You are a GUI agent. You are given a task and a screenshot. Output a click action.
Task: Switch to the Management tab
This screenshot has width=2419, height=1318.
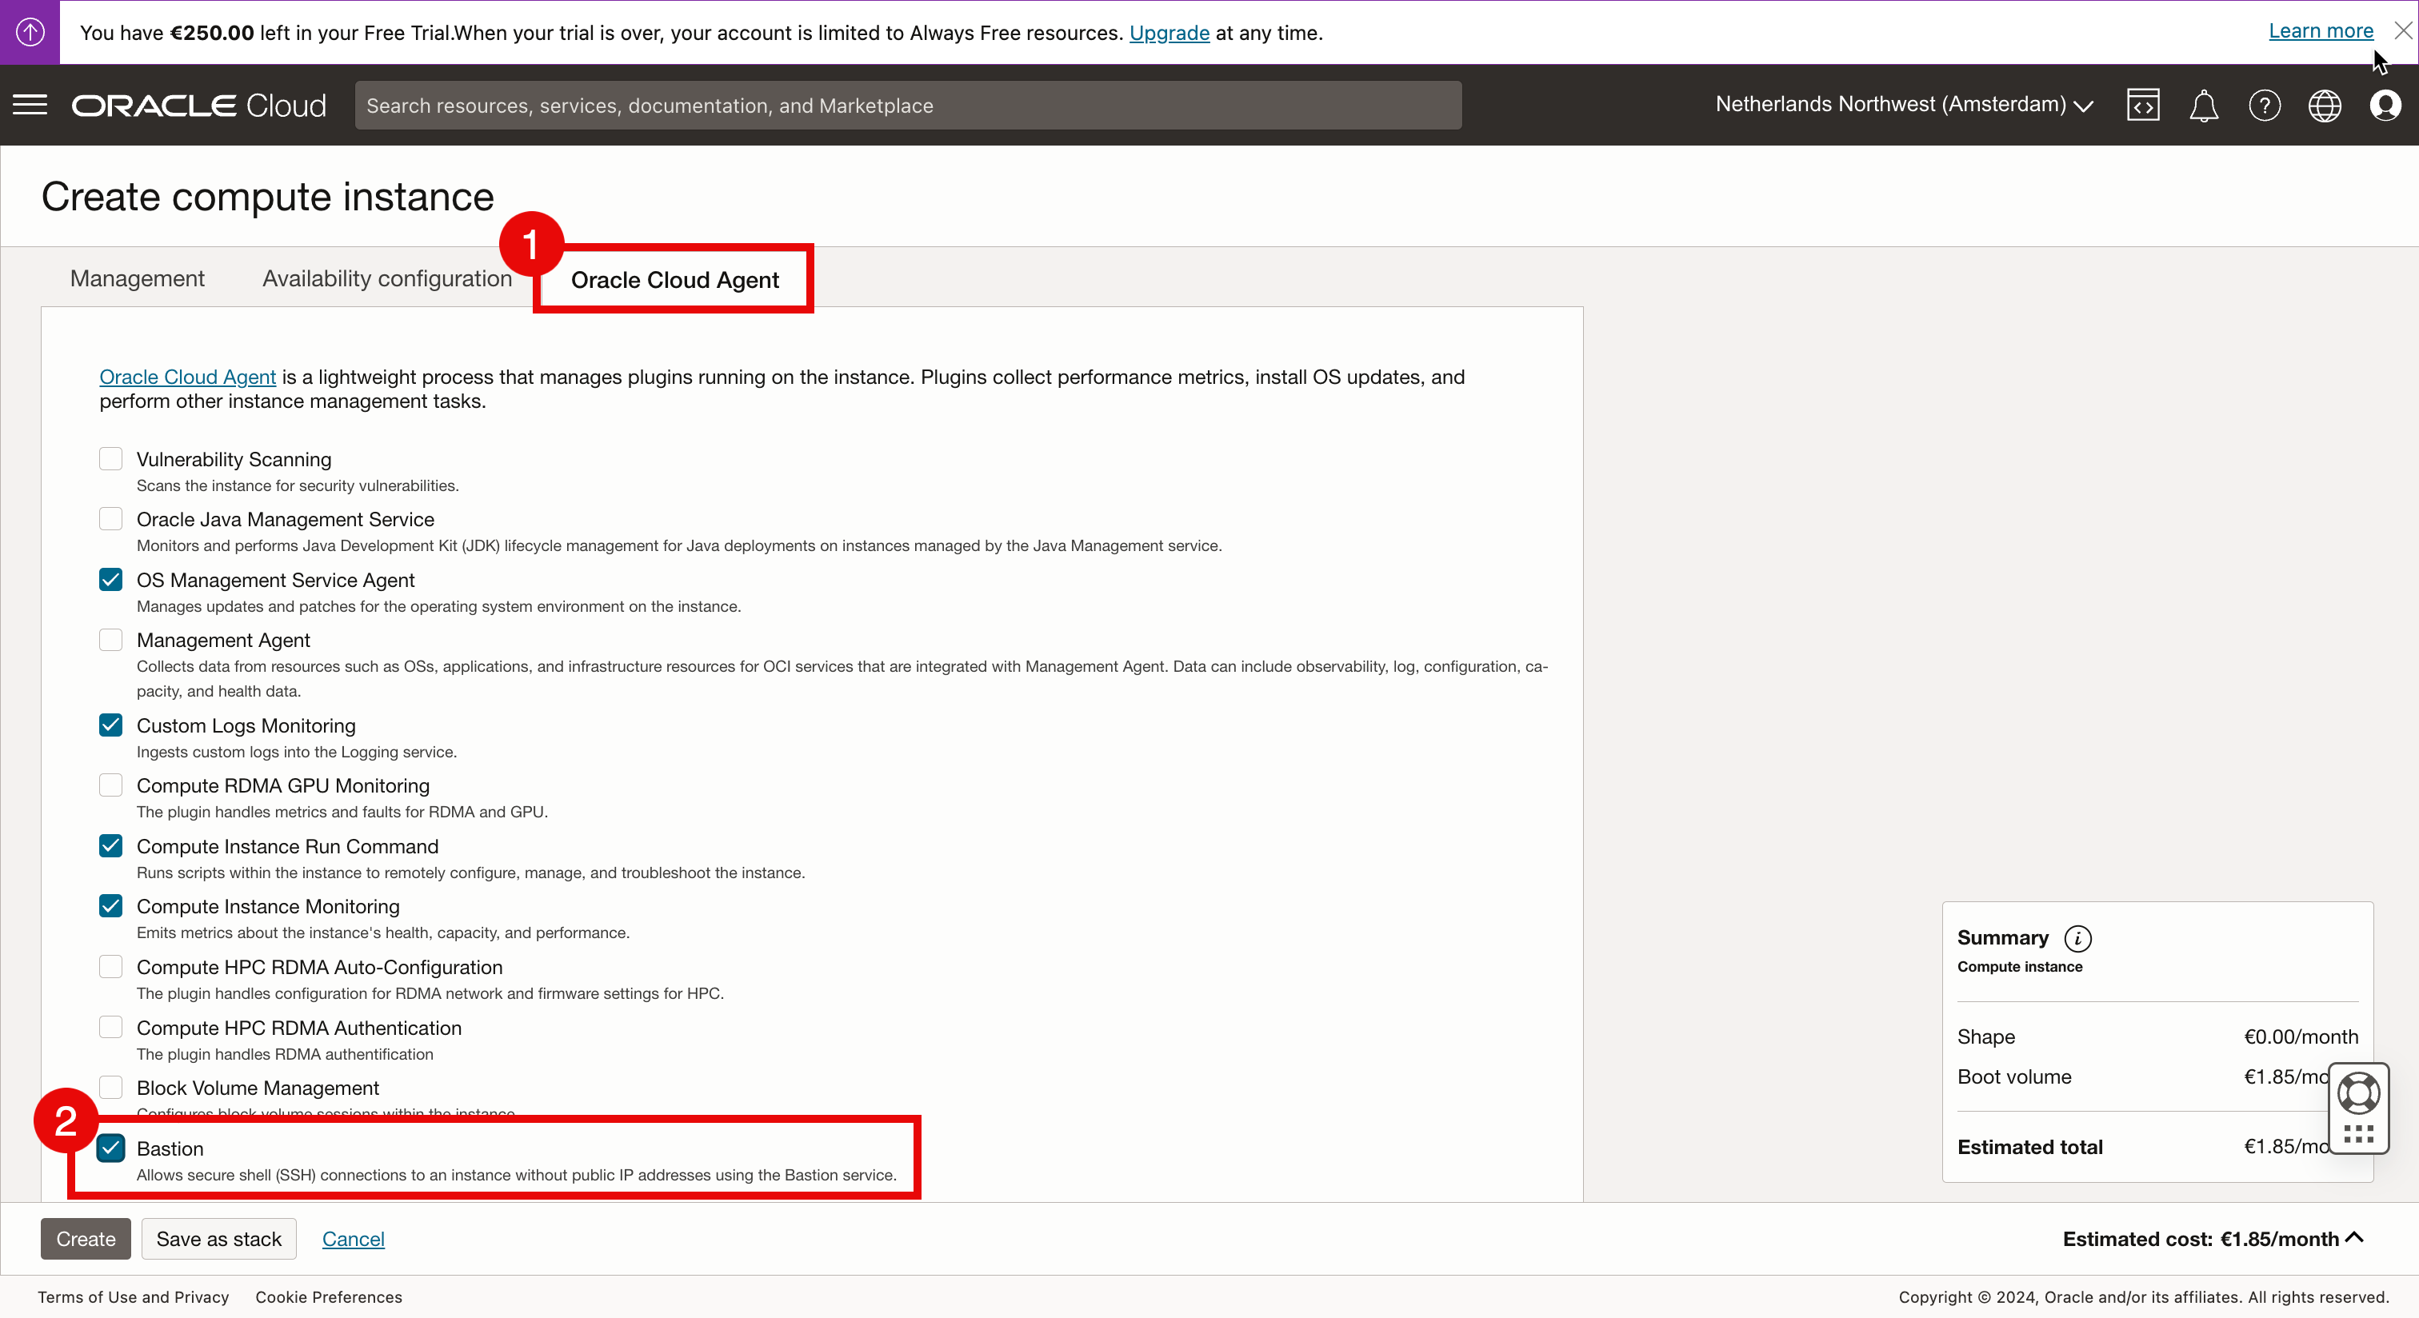pos(137,279)
